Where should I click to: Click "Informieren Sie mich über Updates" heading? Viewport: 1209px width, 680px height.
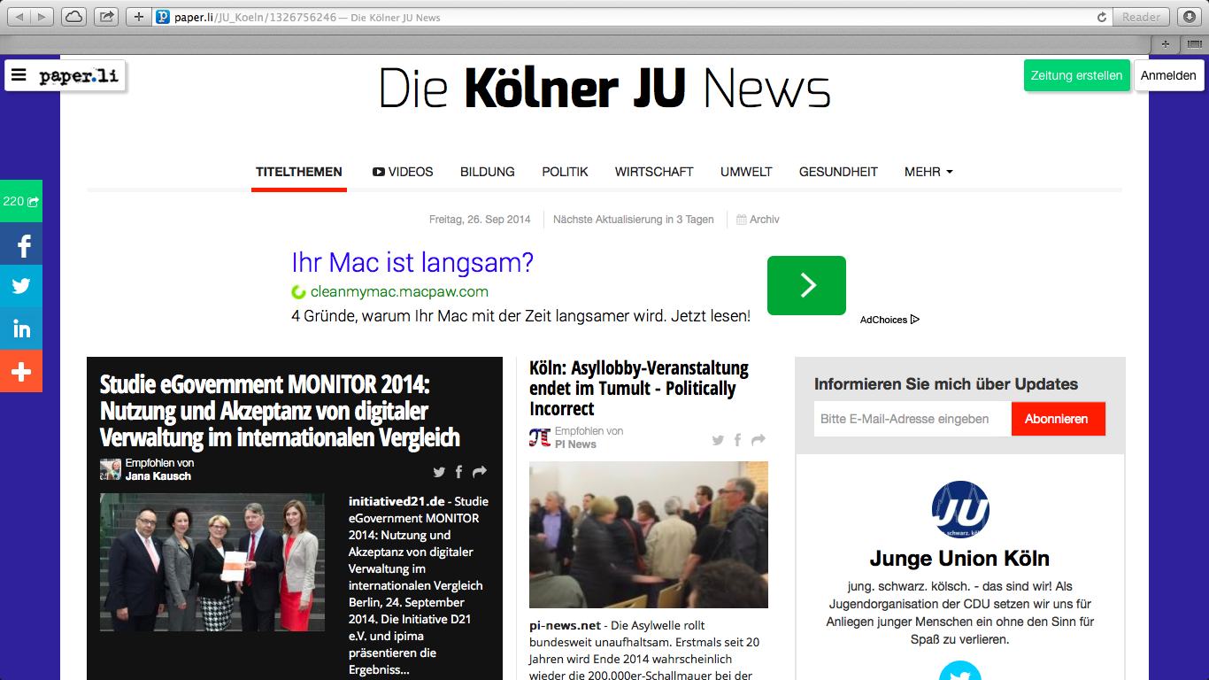pos(946,384)
